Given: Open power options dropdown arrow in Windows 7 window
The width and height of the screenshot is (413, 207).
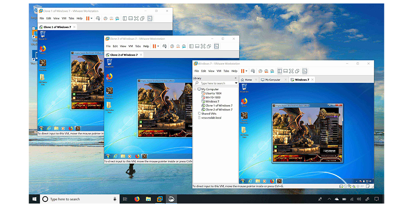Looking at the screenshot, I should tap(247, 71).
